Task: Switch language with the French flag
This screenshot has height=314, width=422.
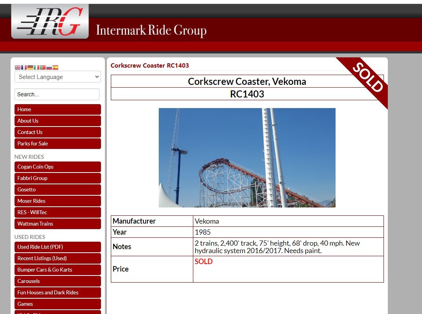Action: click(24, 67)
